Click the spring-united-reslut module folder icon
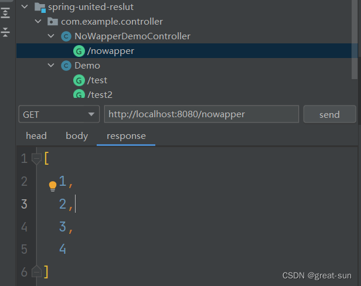This screenshot has width=361, height=286. [x=40, y=8]
